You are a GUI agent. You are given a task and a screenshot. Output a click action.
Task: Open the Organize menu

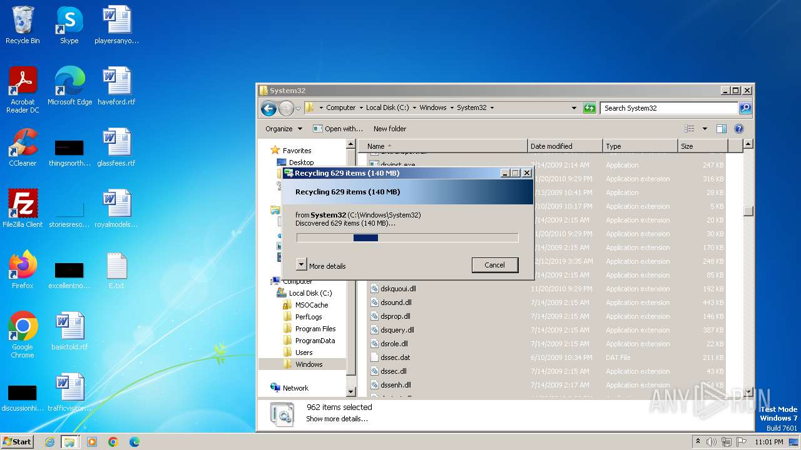pyautogui.click(x=283, y=129)
